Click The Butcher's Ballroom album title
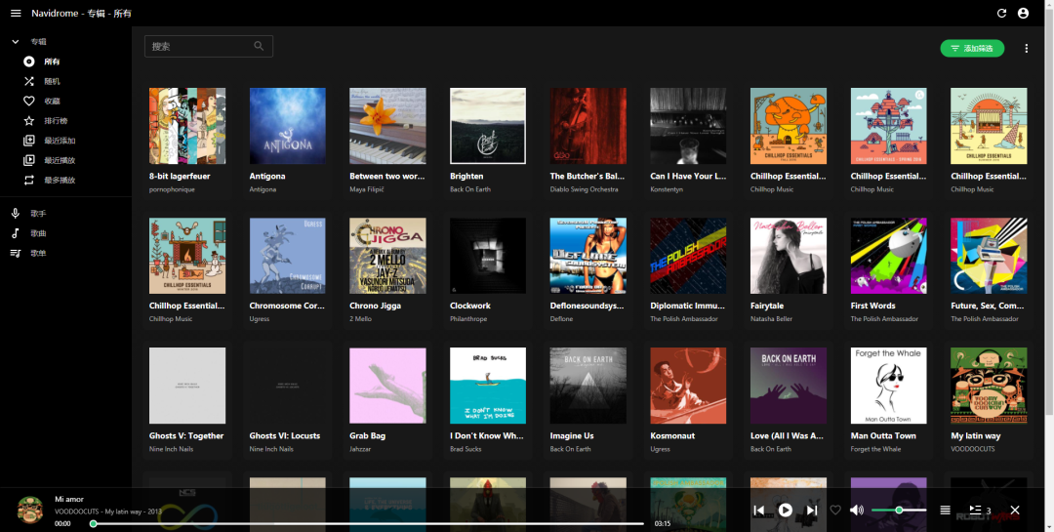 click(x=588, y=177)
